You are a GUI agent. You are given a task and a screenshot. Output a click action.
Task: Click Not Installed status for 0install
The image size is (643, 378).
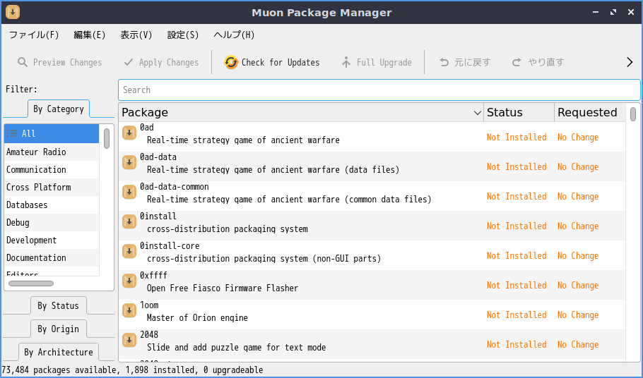(517, 226)
